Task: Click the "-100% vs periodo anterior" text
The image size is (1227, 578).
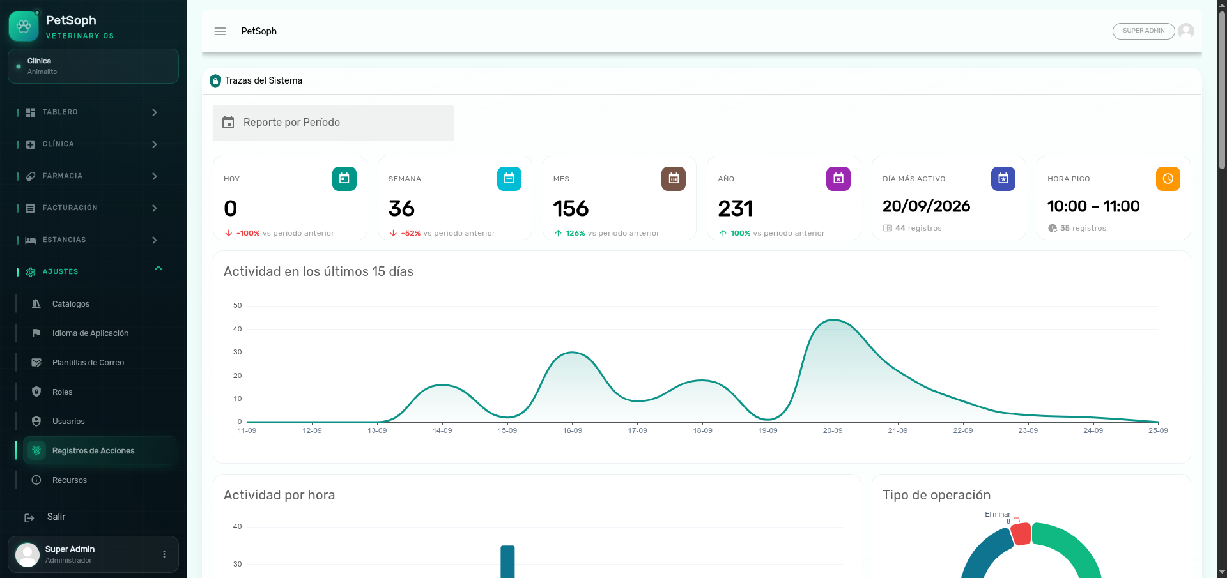Action: click(x=285, y=233)
